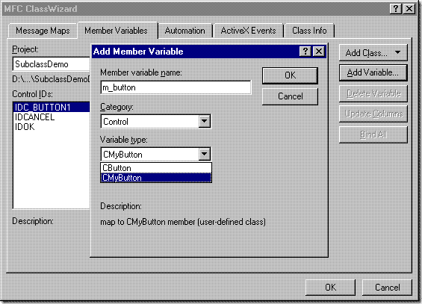The width and height of the screenshot is (422, 304).
Task: Click the Add Member Variable help icon
Action: 305,51
